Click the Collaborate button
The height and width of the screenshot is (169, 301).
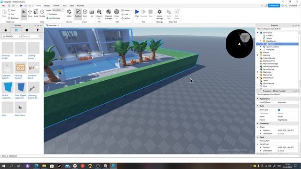[274, 6]
